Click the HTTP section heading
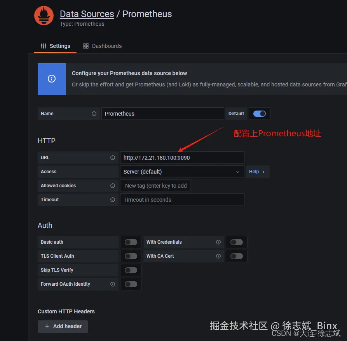The height and width of the screenshot is (341, 347). 47,141
